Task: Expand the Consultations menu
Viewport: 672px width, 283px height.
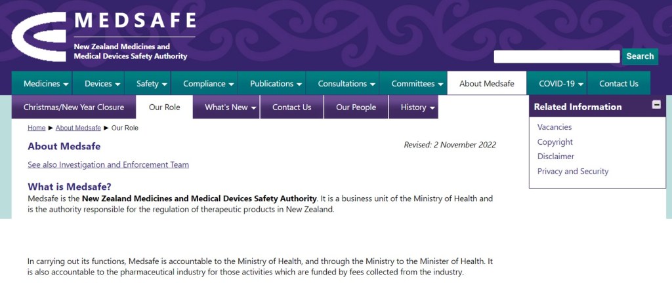Action: coord(346,84)
